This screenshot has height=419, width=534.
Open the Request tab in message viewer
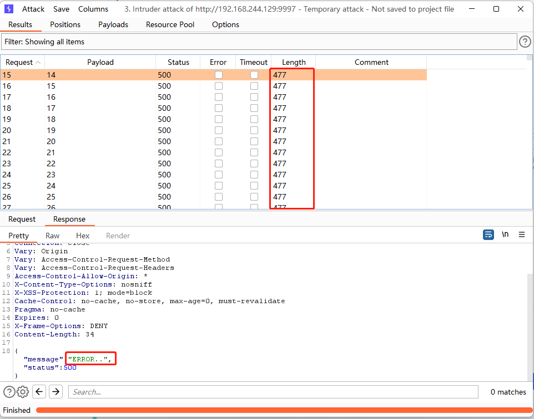[x=22, y=219]
